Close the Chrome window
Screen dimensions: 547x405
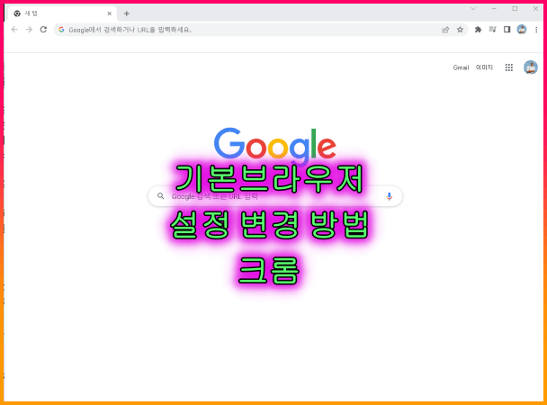click(x=535, y=9)
